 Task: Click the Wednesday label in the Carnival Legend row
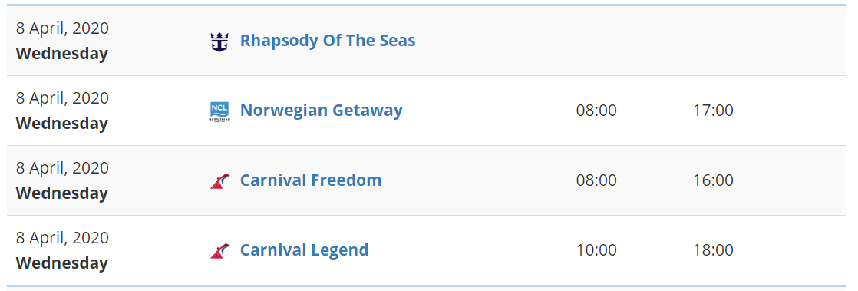click(62, 263)
